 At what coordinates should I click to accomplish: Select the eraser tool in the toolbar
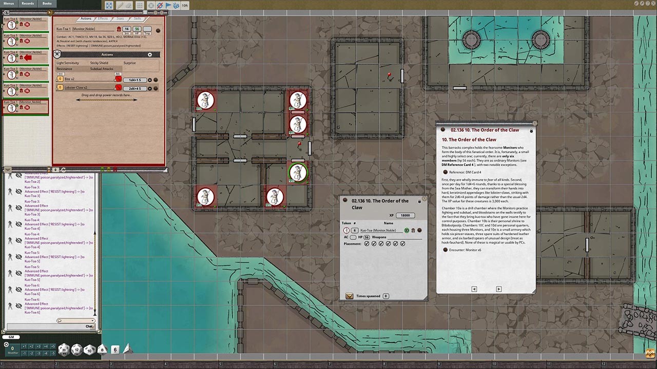(x=129, y=5)
